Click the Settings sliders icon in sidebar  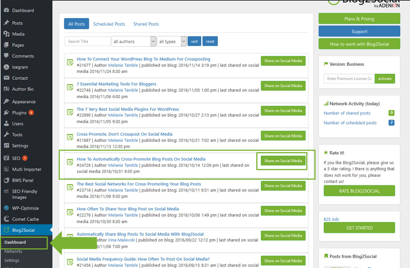pos(6,146)
